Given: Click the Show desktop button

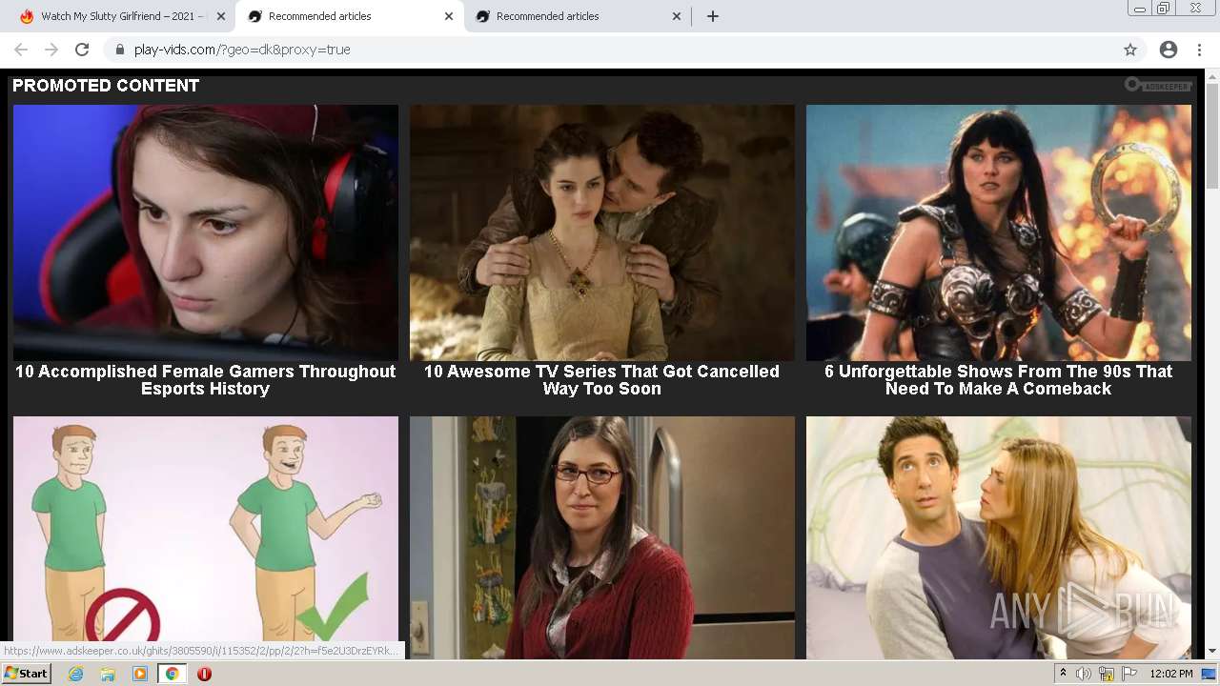Looking at the screenshot, I should coord(1210,674).
